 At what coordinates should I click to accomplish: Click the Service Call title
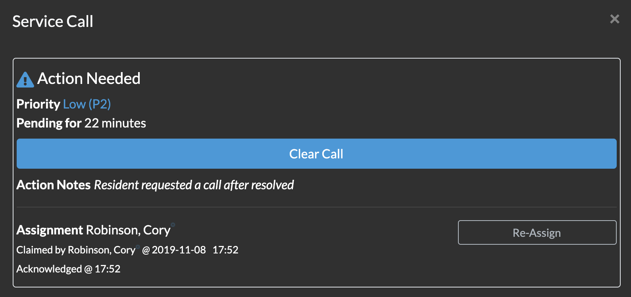[53, 21]
